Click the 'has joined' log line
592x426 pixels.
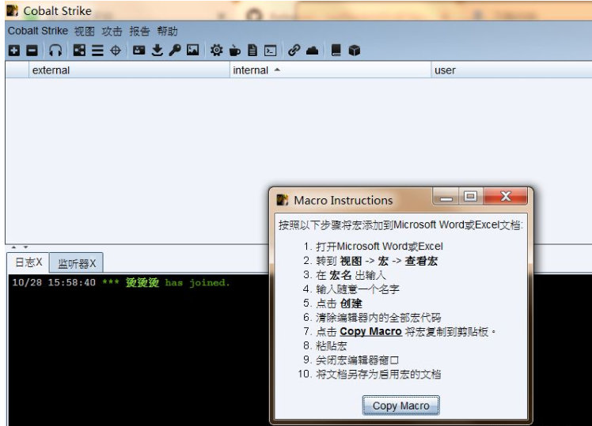click(x=121, y=282)
